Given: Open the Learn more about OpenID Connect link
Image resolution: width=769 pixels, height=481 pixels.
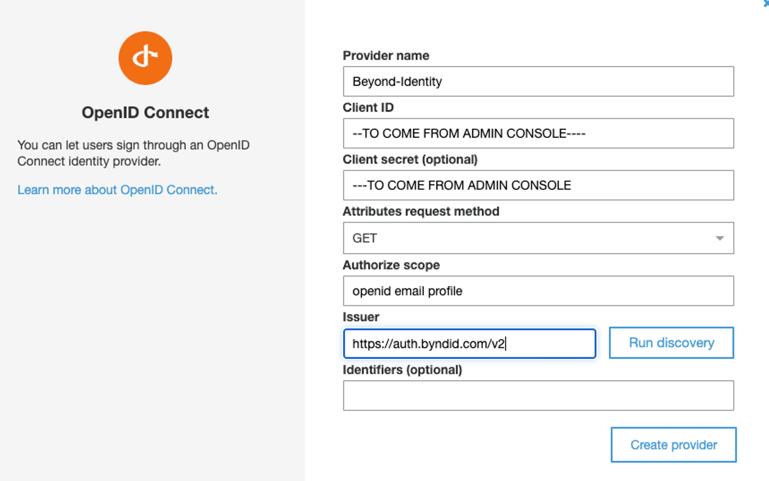Looking at the screenshot, I should [x=117, y=190].
